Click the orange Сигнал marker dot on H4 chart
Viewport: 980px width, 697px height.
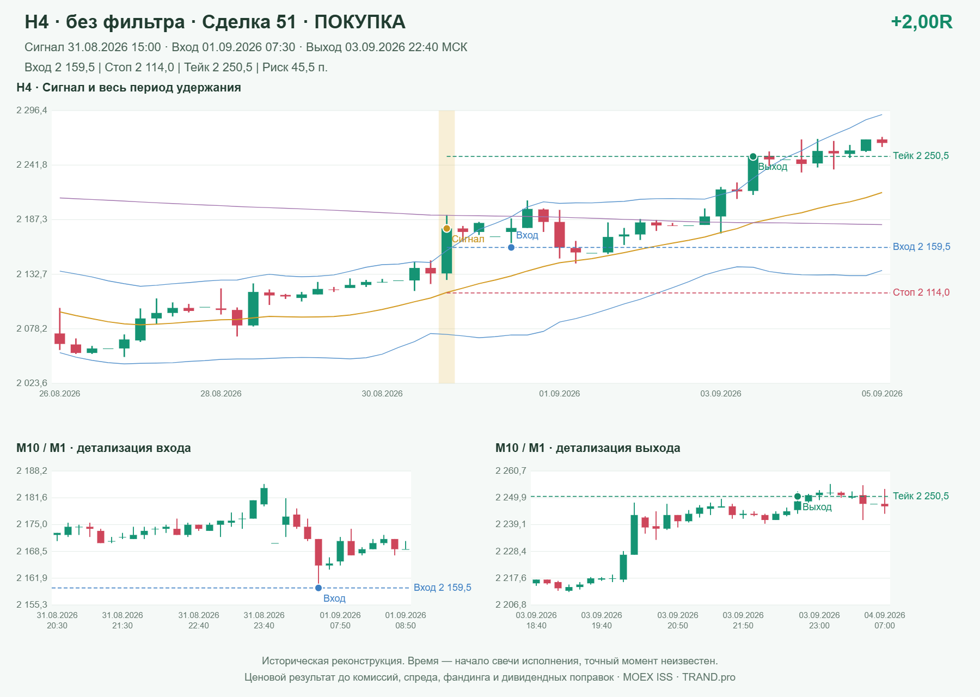click(x=446, y=228)
